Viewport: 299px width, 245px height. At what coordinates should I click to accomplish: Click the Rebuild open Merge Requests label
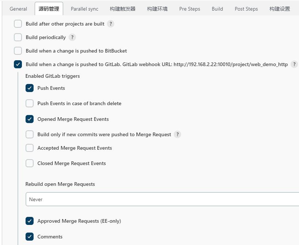(x=60, y=184)
